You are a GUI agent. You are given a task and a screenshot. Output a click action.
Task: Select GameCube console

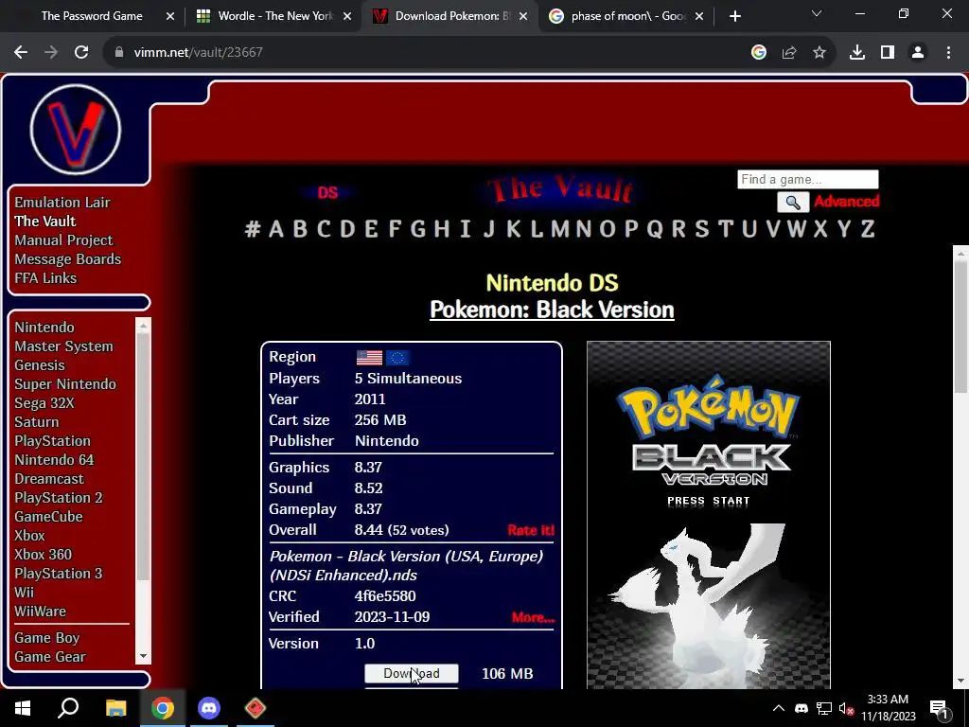click(49, 517)
